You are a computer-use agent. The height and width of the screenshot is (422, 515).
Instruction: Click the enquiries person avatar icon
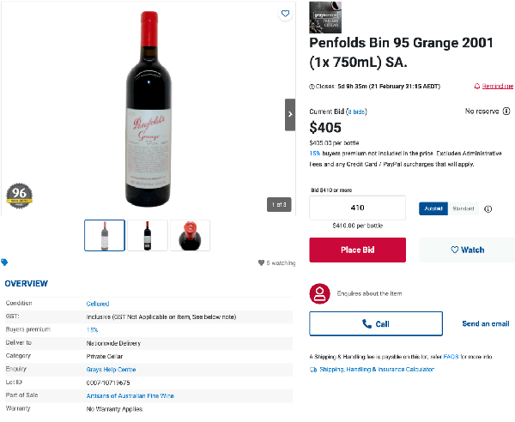pyautogui.click(x=320, y=293)
